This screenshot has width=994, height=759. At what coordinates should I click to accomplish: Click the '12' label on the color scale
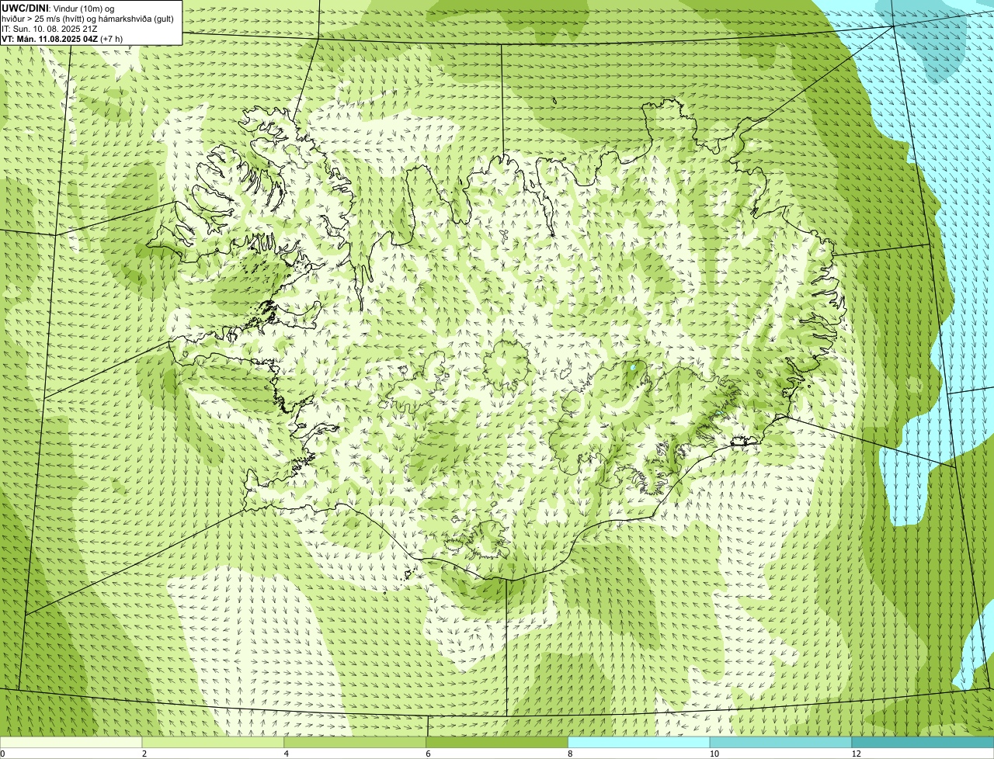pos(856,754)
